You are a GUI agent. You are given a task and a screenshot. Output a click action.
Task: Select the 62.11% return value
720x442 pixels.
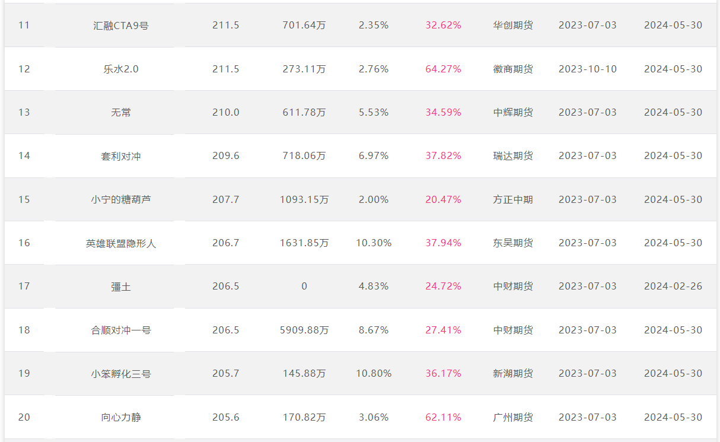click(443, 417)
